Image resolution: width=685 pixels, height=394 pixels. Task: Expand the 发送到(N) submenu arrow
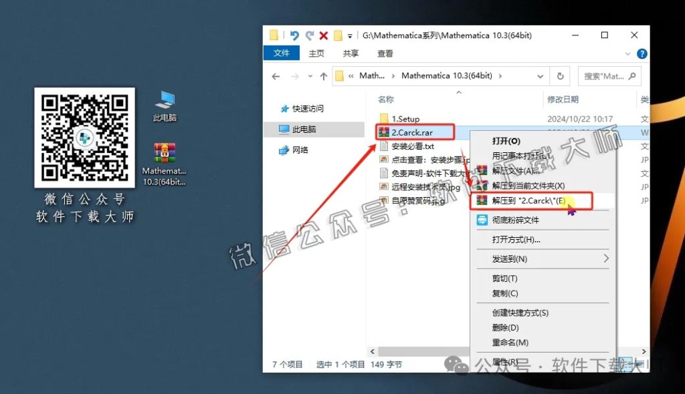[x=607, y=257]
